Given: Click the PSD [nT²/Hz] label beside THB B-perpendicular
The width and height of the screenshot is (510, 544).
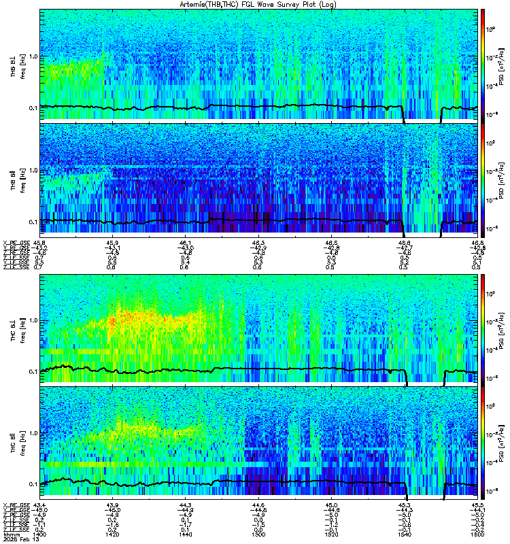Looking at the screenshot, I should click(x=502, y=66).
